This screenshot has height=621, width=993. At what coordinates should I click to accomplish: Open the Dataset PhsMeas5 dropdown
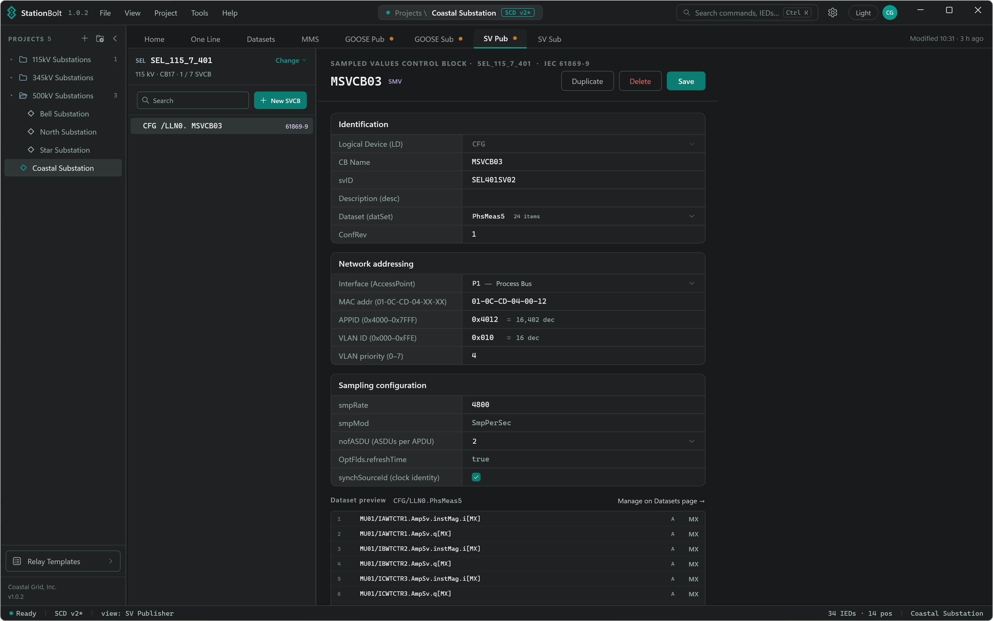point(583,216)
